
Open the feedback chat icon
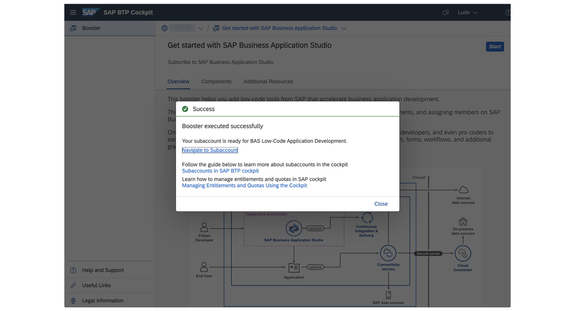[446, 13]
